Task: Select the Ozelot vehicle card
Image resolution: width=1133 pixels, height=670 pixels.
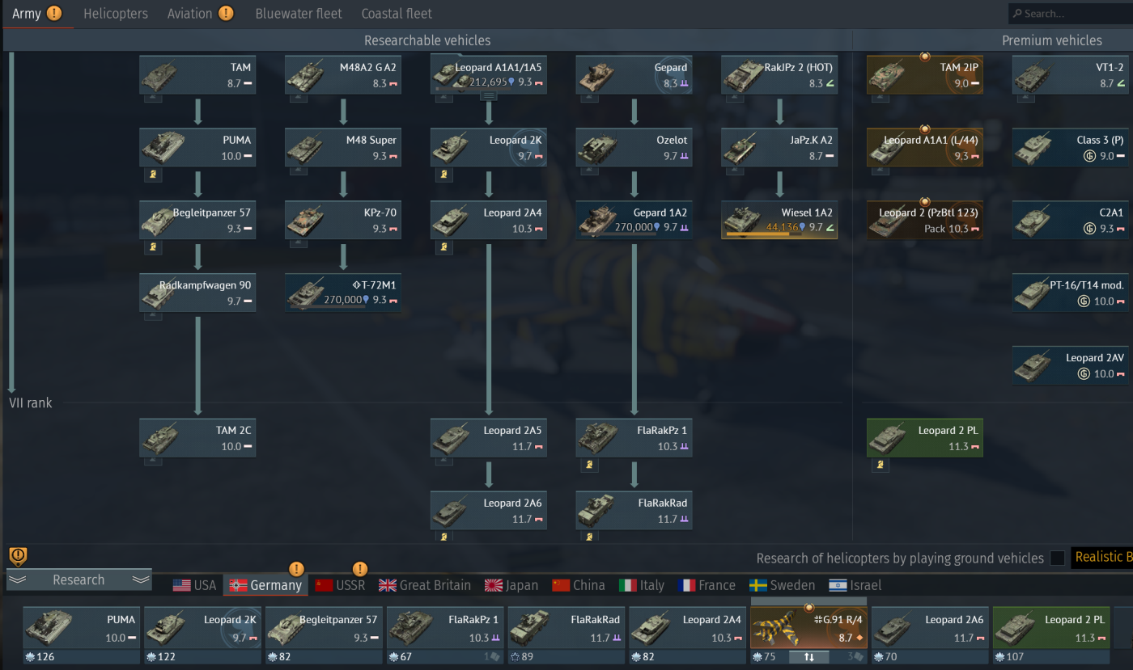Action: click(634, 147)
